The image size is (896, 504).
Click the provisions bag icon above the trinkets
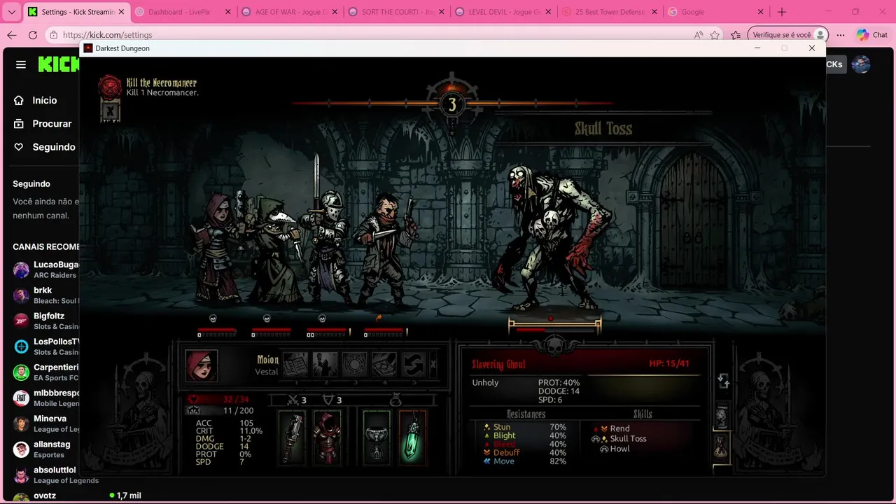(x=395, y=400)
